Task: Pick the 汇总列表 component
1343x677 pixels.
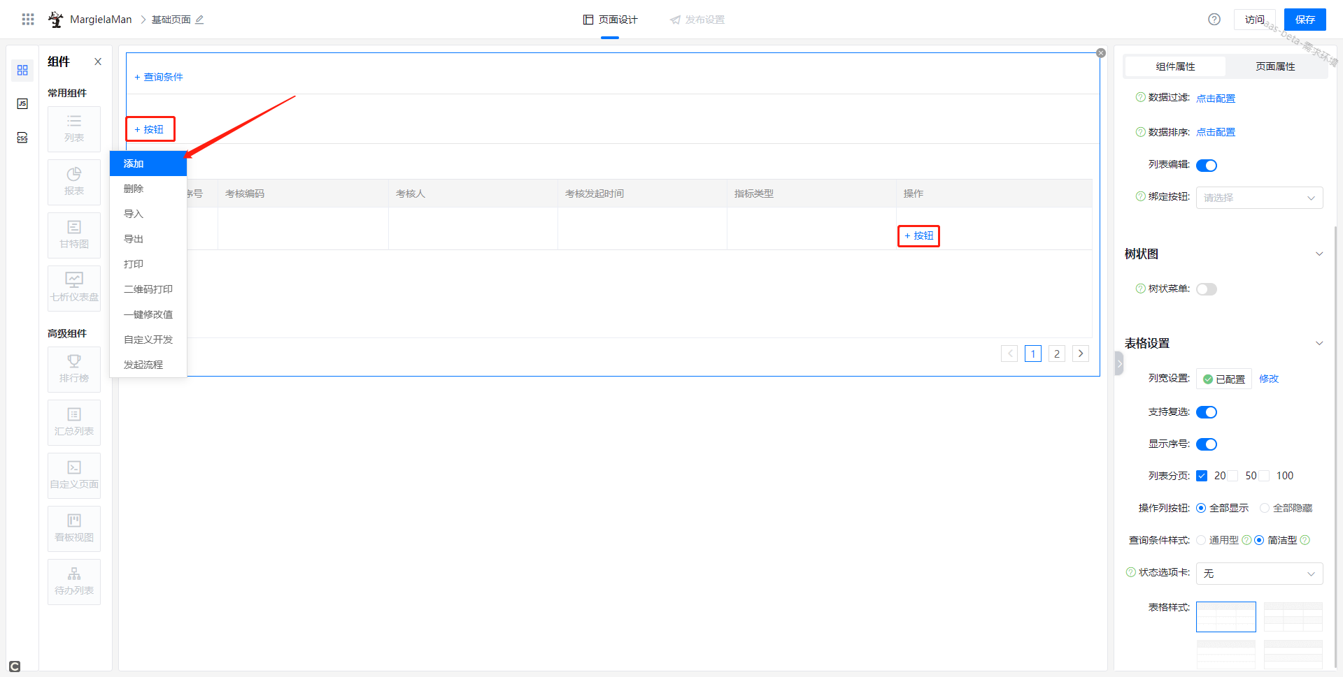Action: [74, 422]
